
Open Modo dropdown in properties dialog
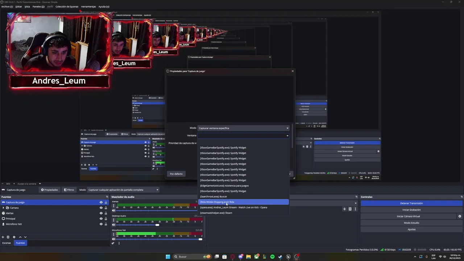pyautogui.click(x=243, y=128)
